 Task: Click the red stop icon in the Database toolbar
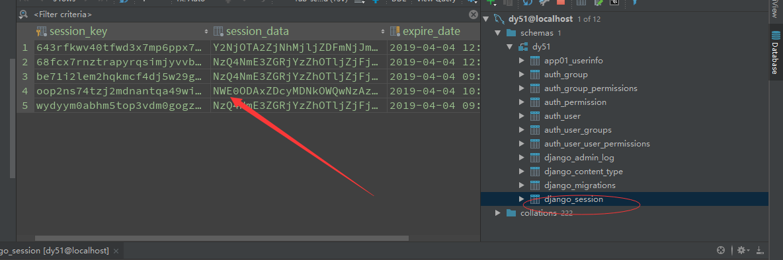(560, 2)
